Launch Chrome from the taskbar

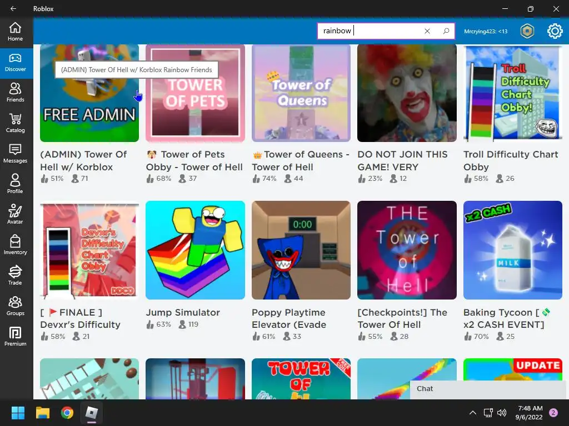click(67, 413)
